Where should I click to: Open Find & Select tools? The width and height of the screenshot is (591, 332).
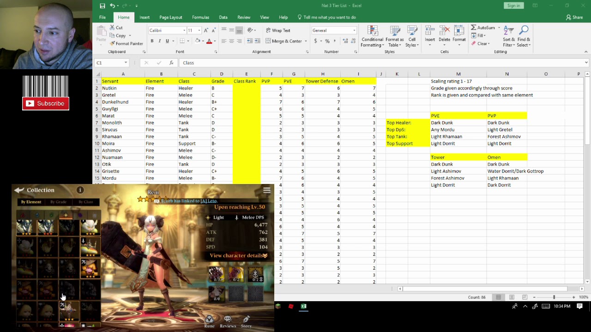(x=524, y=36)
